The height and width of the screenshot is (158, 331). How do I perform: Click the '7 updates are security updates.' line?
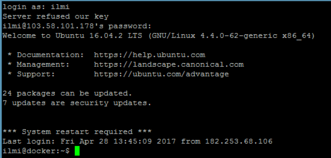(x=77, y=103)
